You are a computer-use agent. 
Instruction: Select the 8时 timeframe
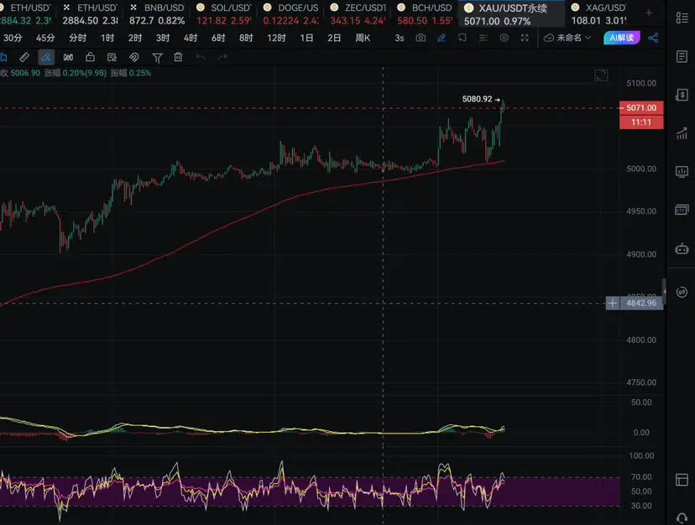246,38
